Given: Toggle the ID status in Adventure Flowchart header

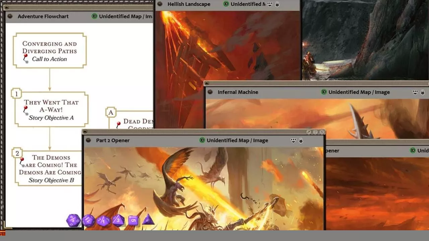Looking at the screenshot, I should point(95,16).
